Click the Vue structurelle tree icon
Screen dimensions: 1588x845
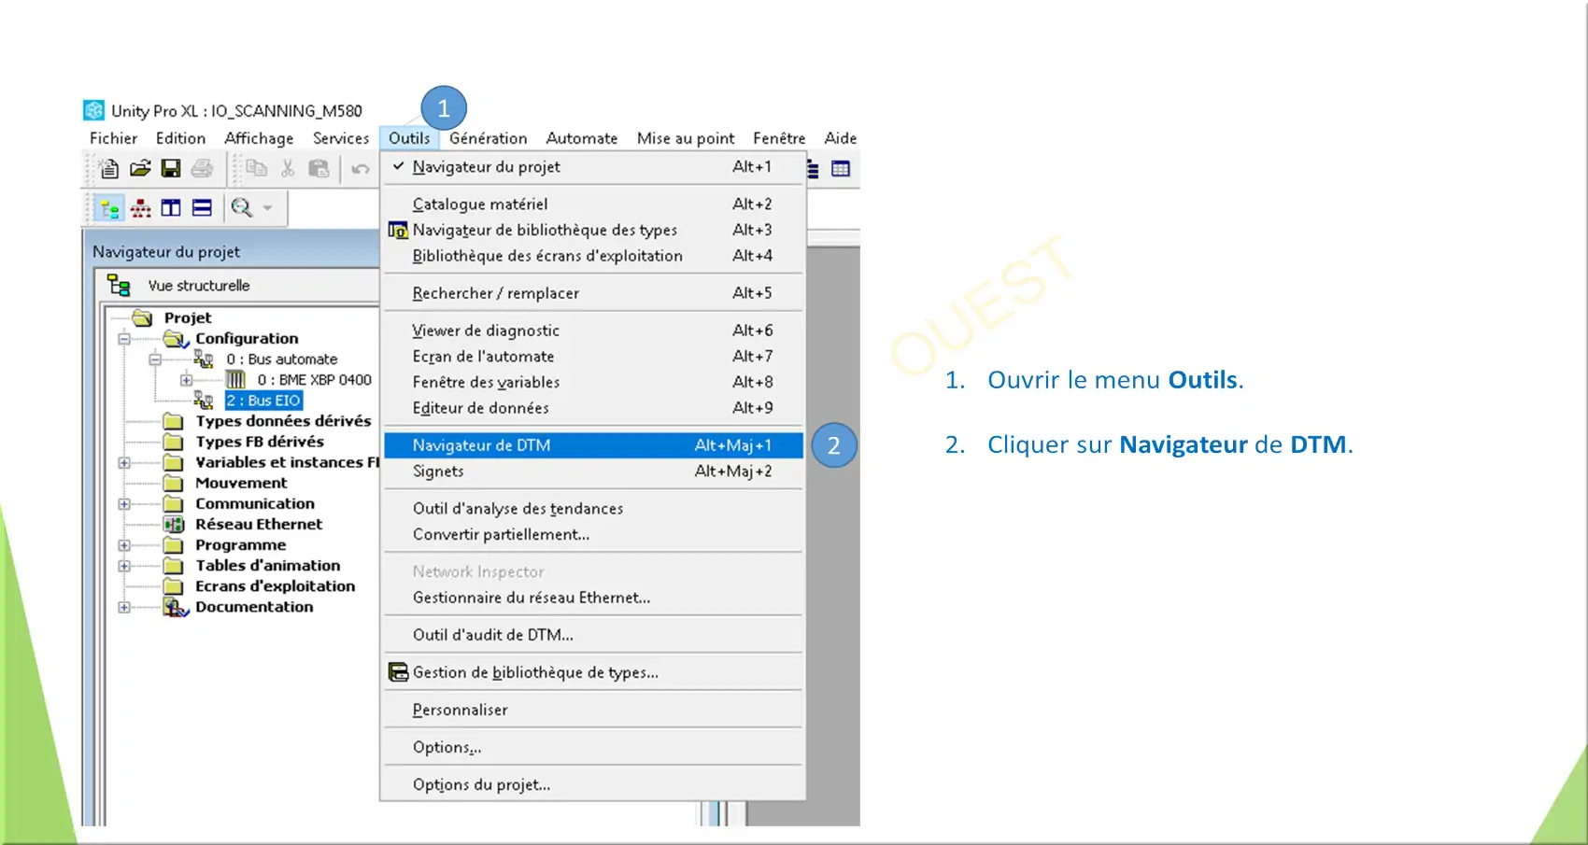click(119, 285)
